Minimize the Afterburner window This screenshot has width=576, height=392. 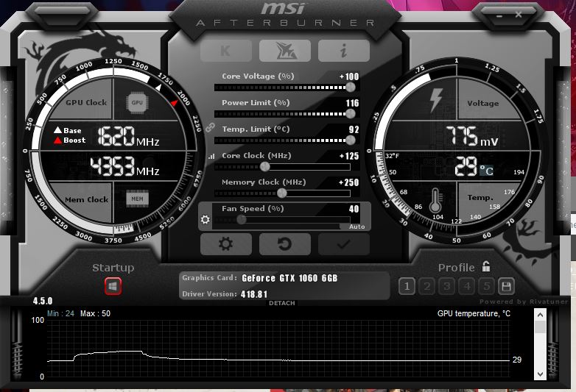[x=499, y=16]
